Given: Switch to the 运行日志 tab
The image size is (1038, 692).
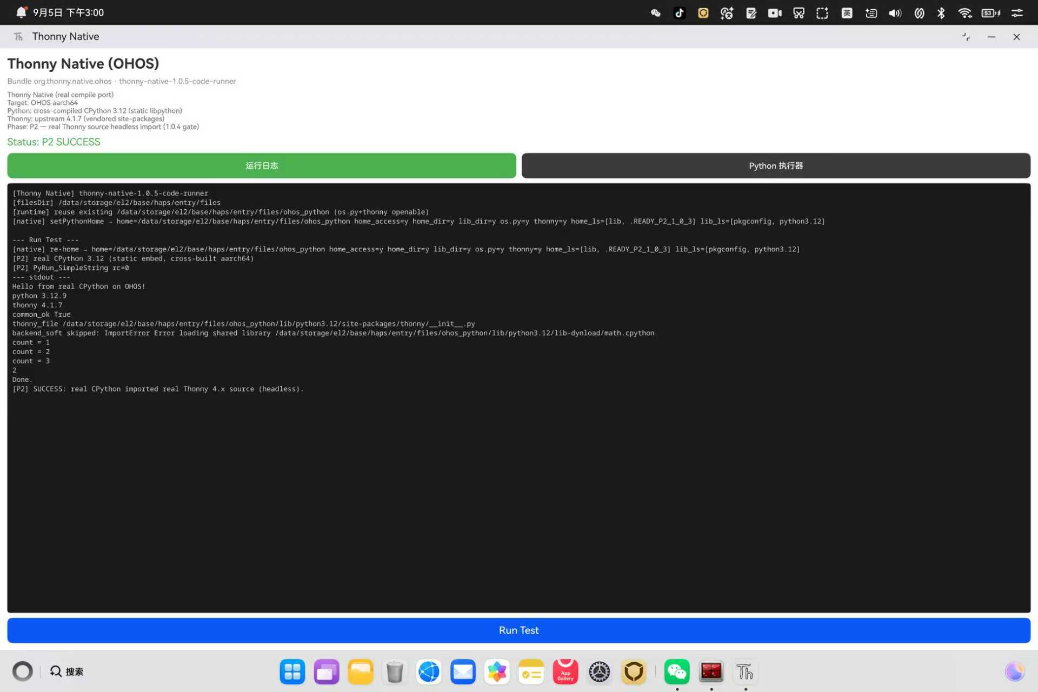Looking at the screenshot, I should coord(262,165).
